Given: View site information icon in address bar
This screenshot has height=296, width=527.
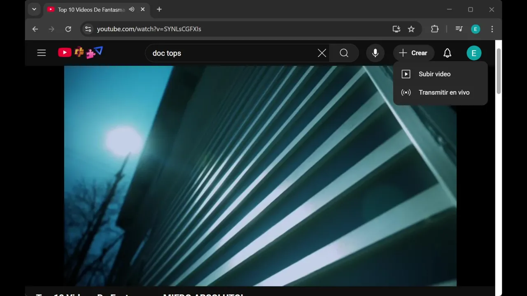Looking at the screenshot, I should [88, 29].
